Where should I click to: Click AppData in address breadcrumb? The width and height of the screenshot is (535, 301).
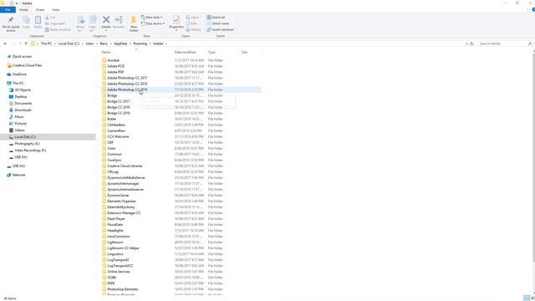pos(120,43)
